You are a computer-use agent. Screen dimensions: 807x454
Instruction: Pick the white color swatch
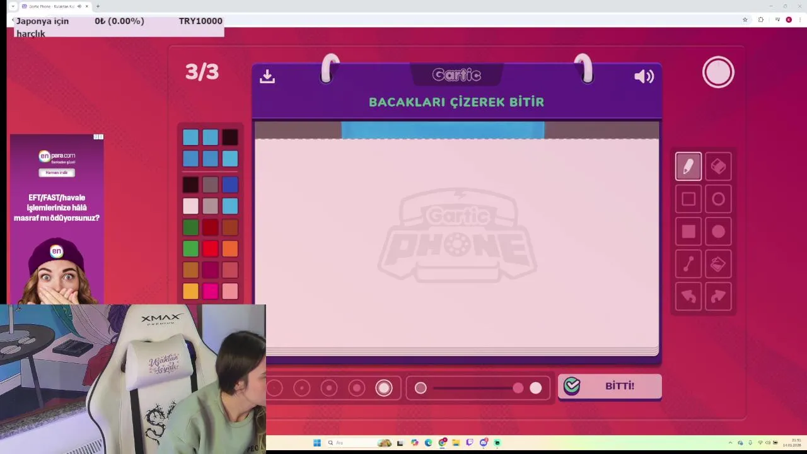pos(190,206)
